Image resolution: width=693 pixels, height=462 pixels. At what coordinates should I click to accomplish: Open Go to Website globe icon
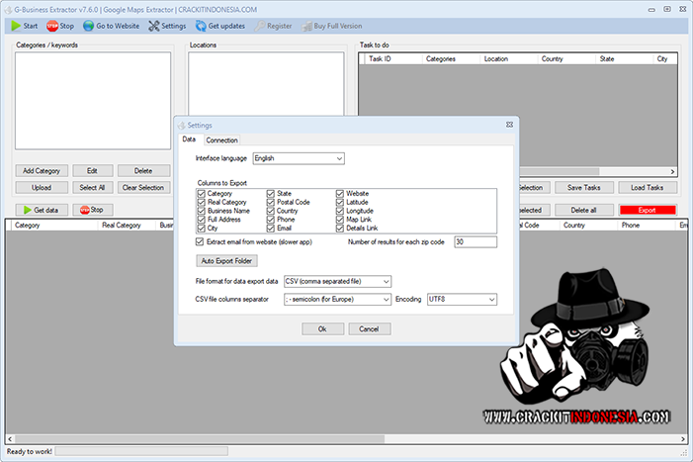[89, 25]
